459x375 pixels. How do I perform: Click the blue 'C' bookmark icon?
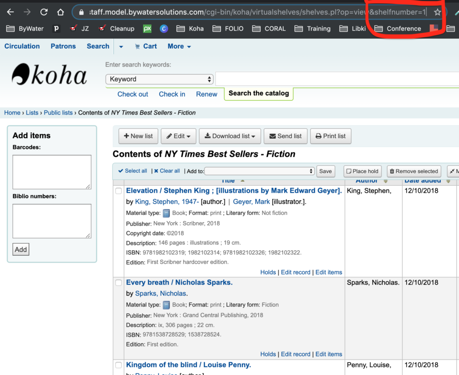pyautogui.click(x=164, y=28)
